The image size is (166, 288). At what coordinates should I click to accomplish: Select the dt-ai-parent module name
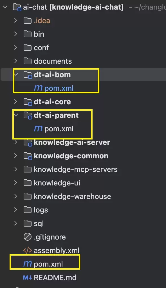(x=56, y=115)
